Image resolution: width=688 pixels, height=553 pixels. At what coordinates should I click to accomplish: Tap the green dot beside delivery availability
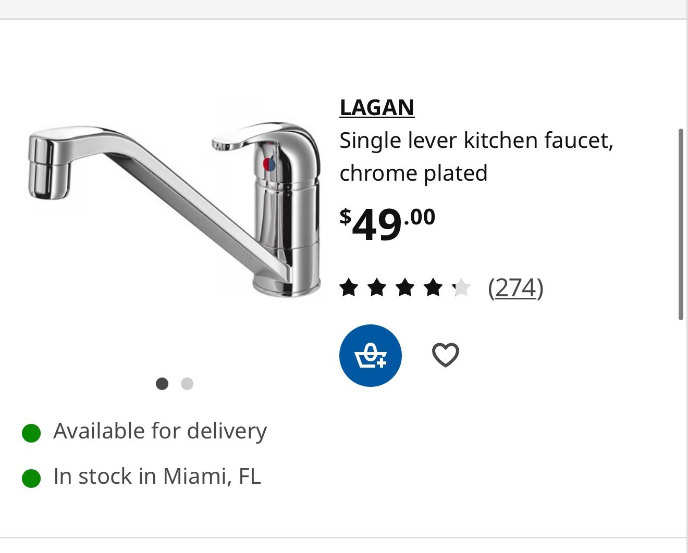point(31,431)
